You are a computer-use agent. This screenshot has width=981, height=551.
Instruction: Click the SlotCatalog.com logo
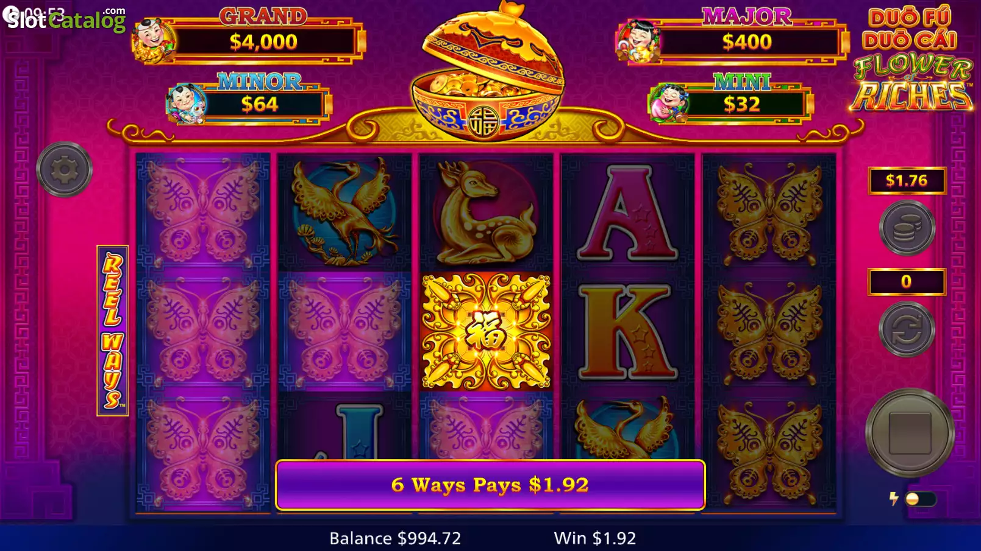tap(66, 19)
